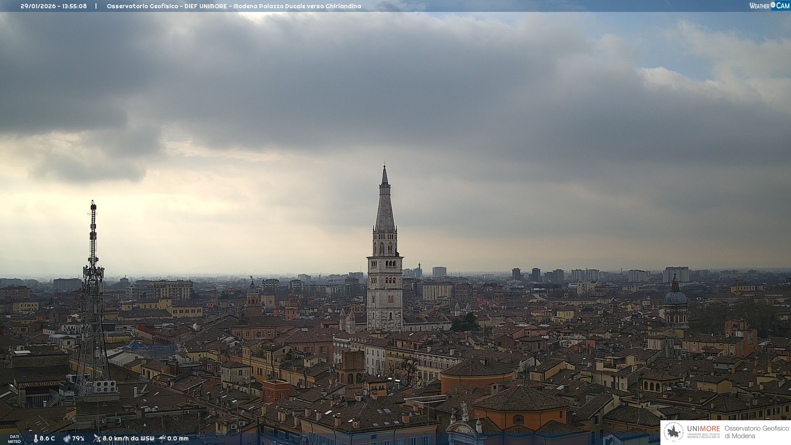Click the DATI METEO label

click(14, 439)
